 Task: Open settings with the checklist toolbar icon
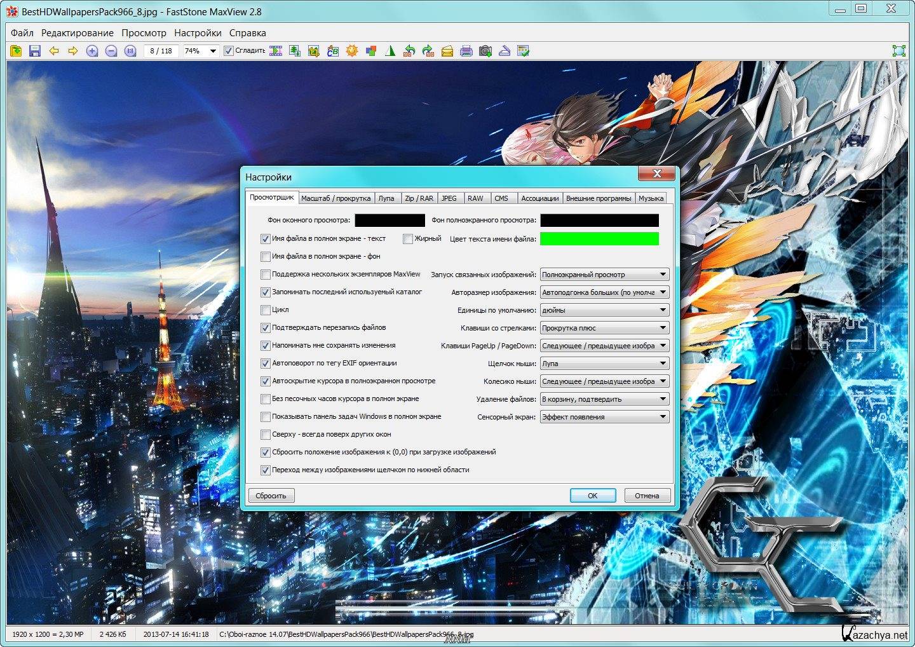click(524, 51)
